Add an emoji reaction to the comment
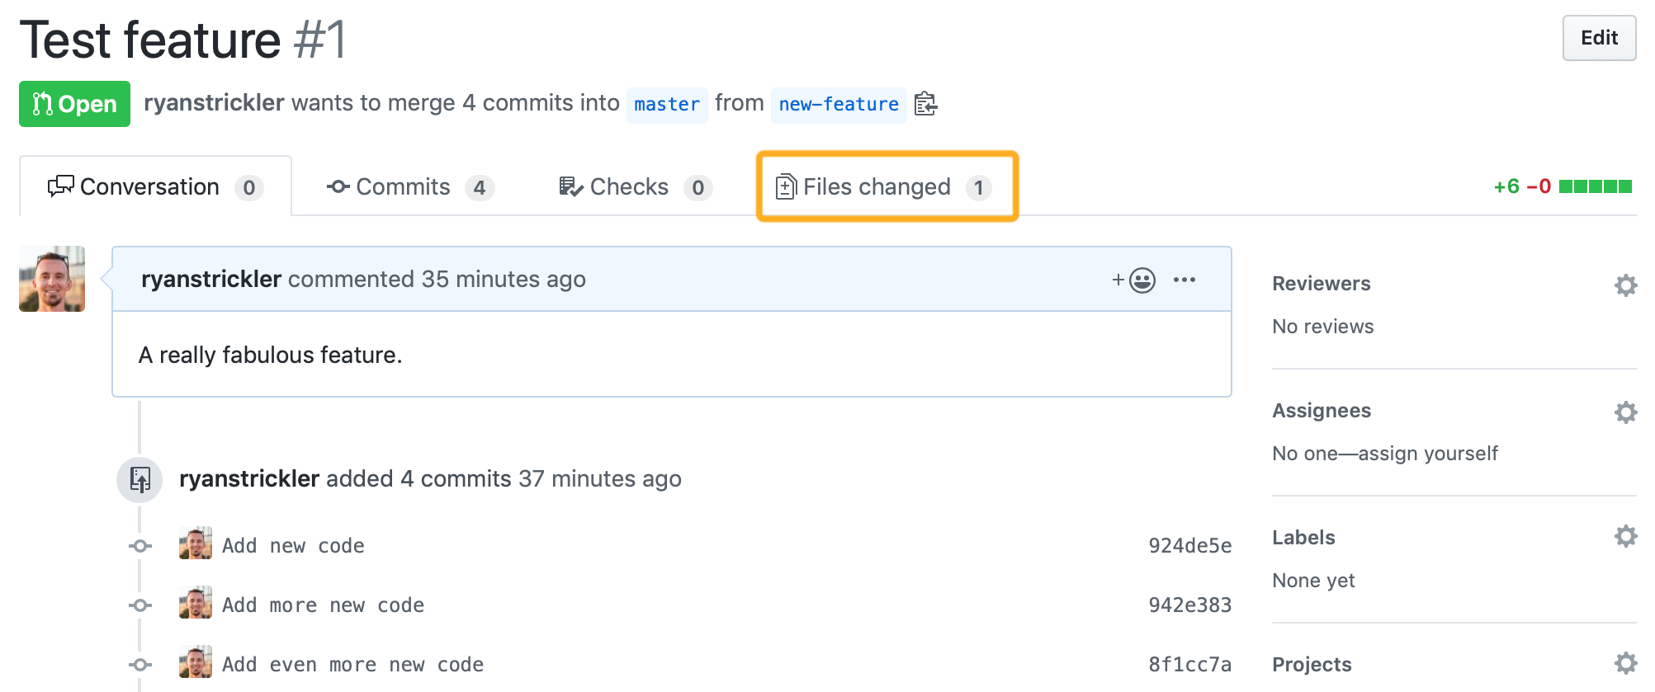Screen dimensions: 1655x692 coord(1134,280)
